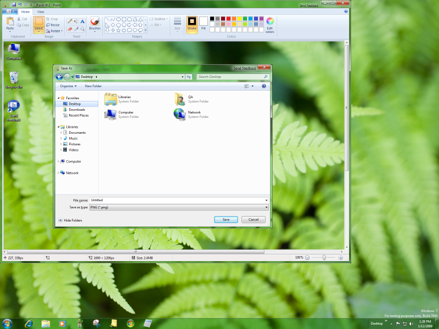
Task: Open the QA system folder icon
Action: [180, 99]
